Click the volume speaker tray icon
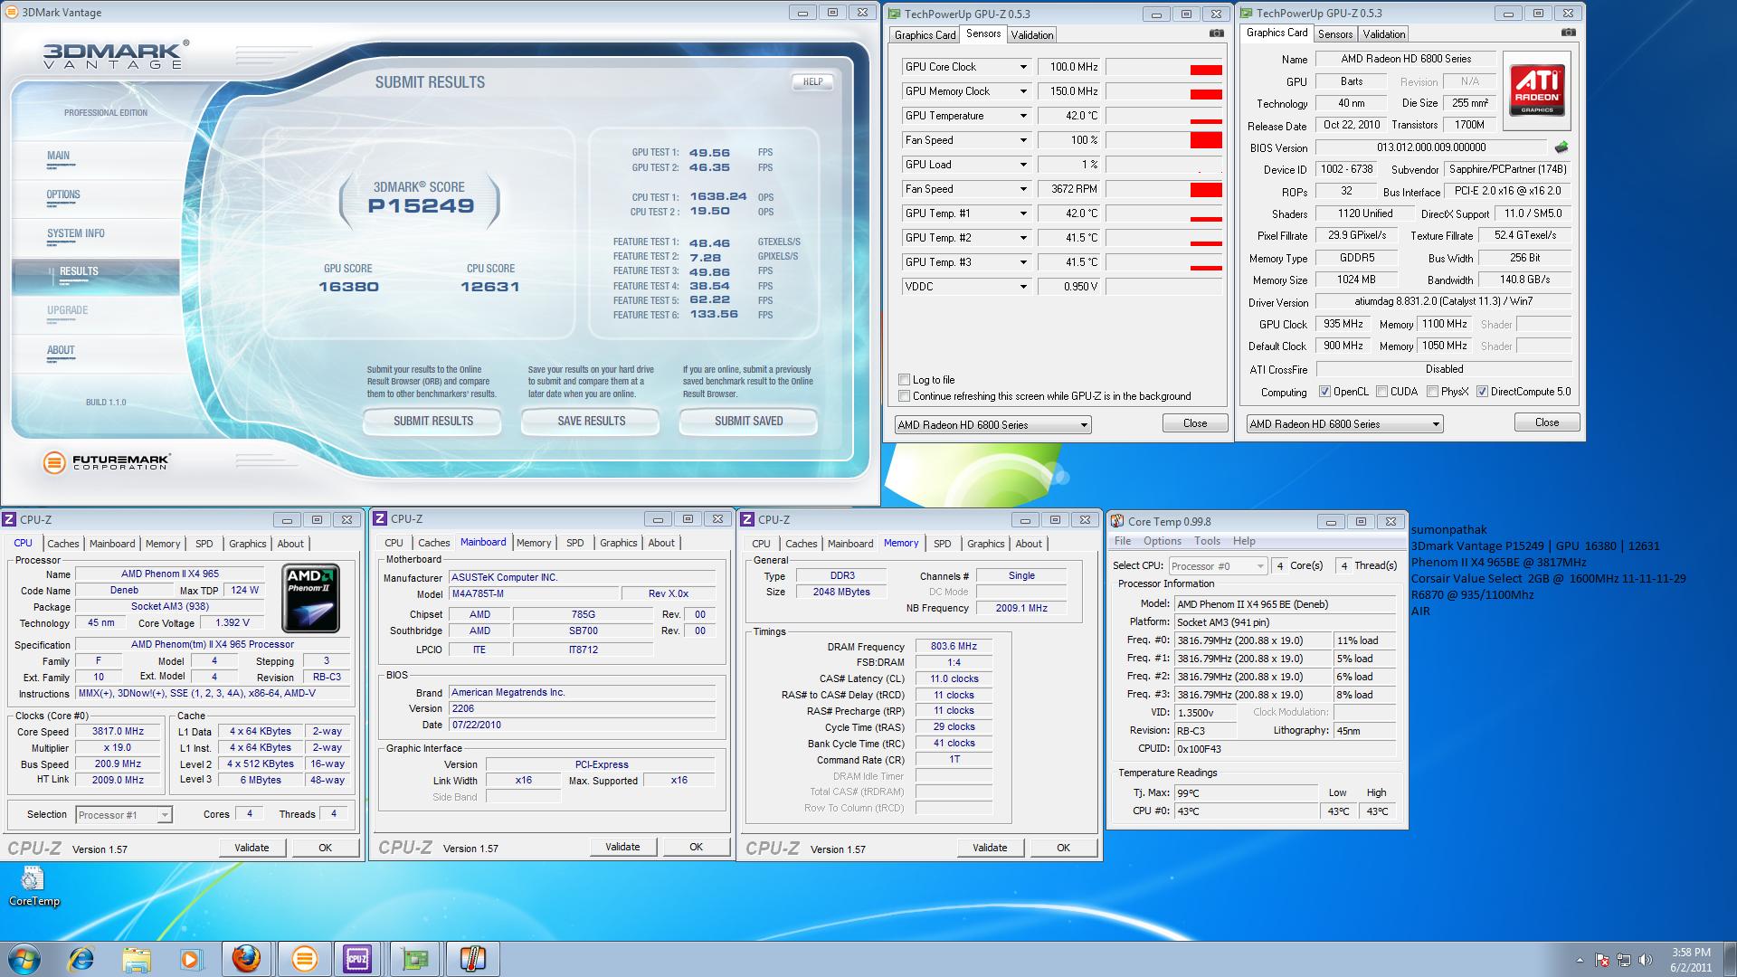The image size is (1737, 977). [x=1646, y=960]
